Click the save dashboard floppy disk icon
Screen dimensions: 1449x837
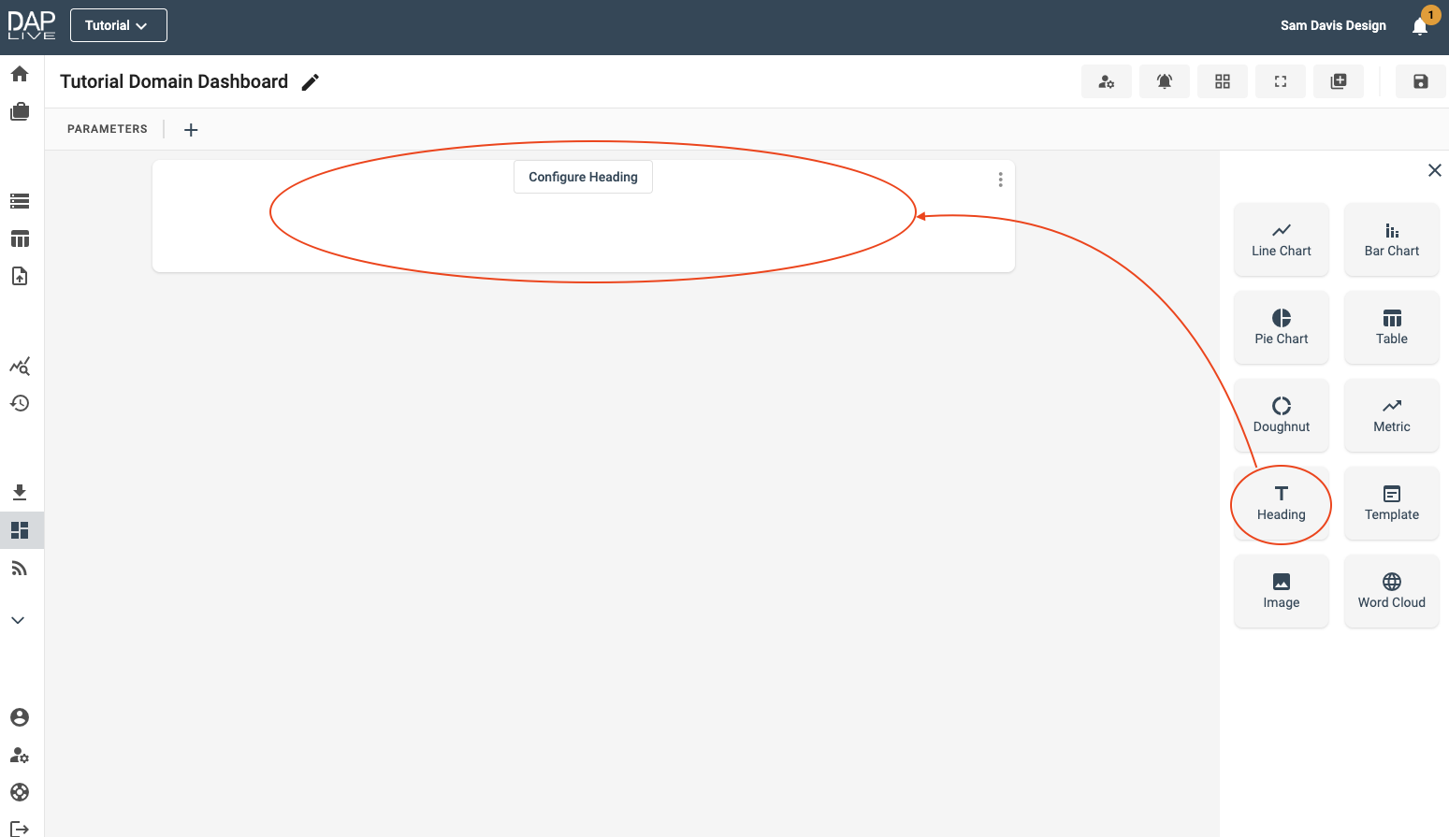pos(1420,81)
